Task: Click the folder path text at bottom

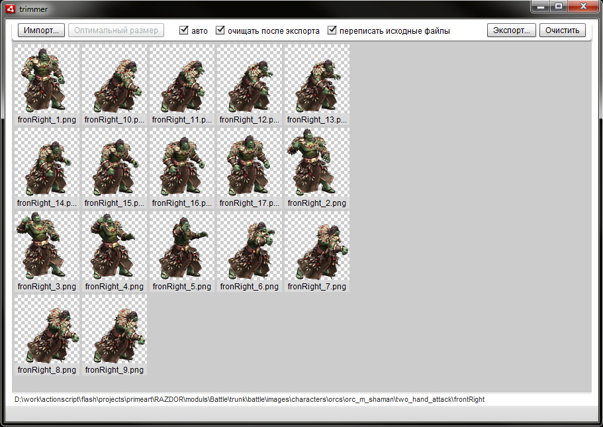Action: click(x=250, y=399)
